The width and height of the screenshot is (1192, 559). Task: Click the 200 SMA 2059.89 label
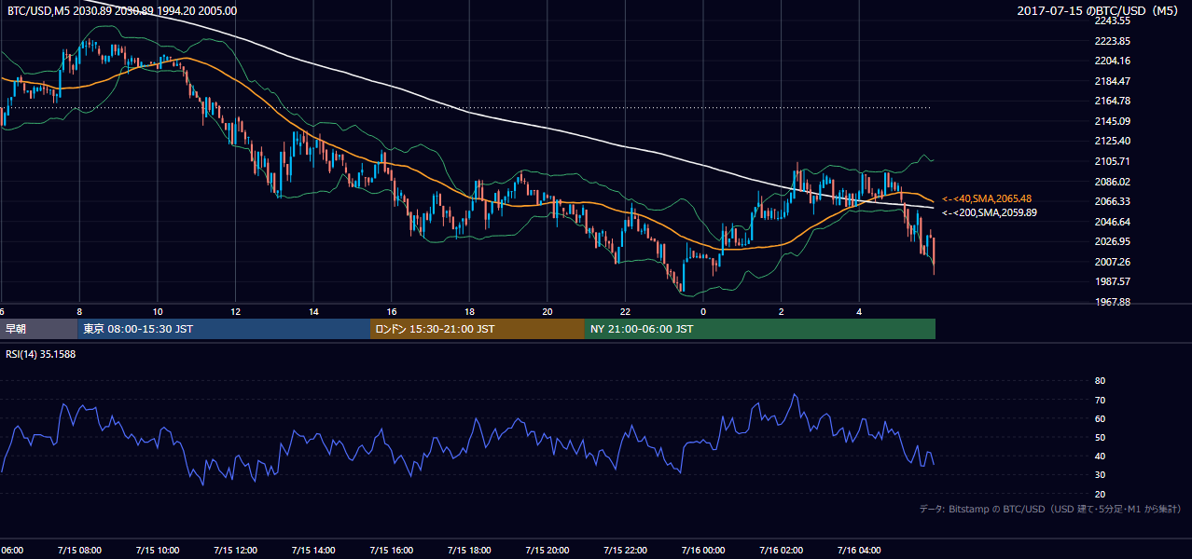pyautogui.click(x=989, y=212)
